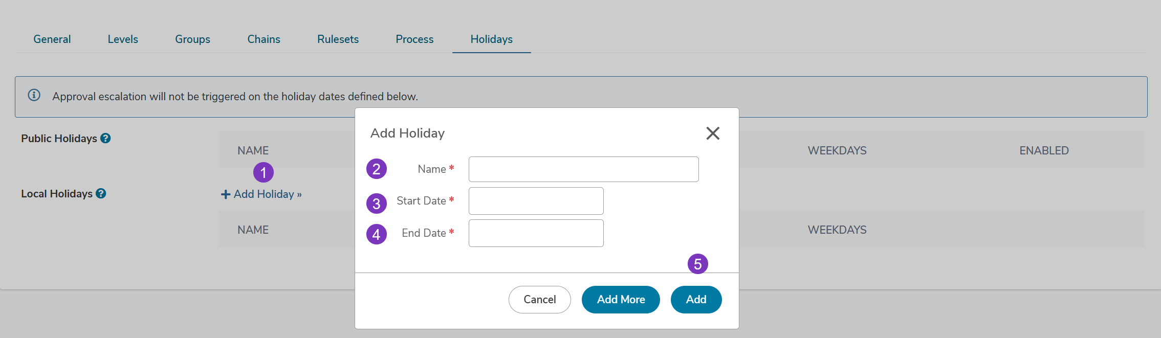The image size is (1161, 338).
Task: Open the Rulesets tab
Action: click(338, 39)
